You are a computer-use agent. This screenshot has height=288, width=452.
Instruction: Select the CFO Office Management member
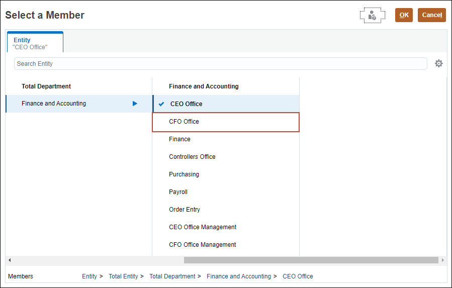click(226, 245)
